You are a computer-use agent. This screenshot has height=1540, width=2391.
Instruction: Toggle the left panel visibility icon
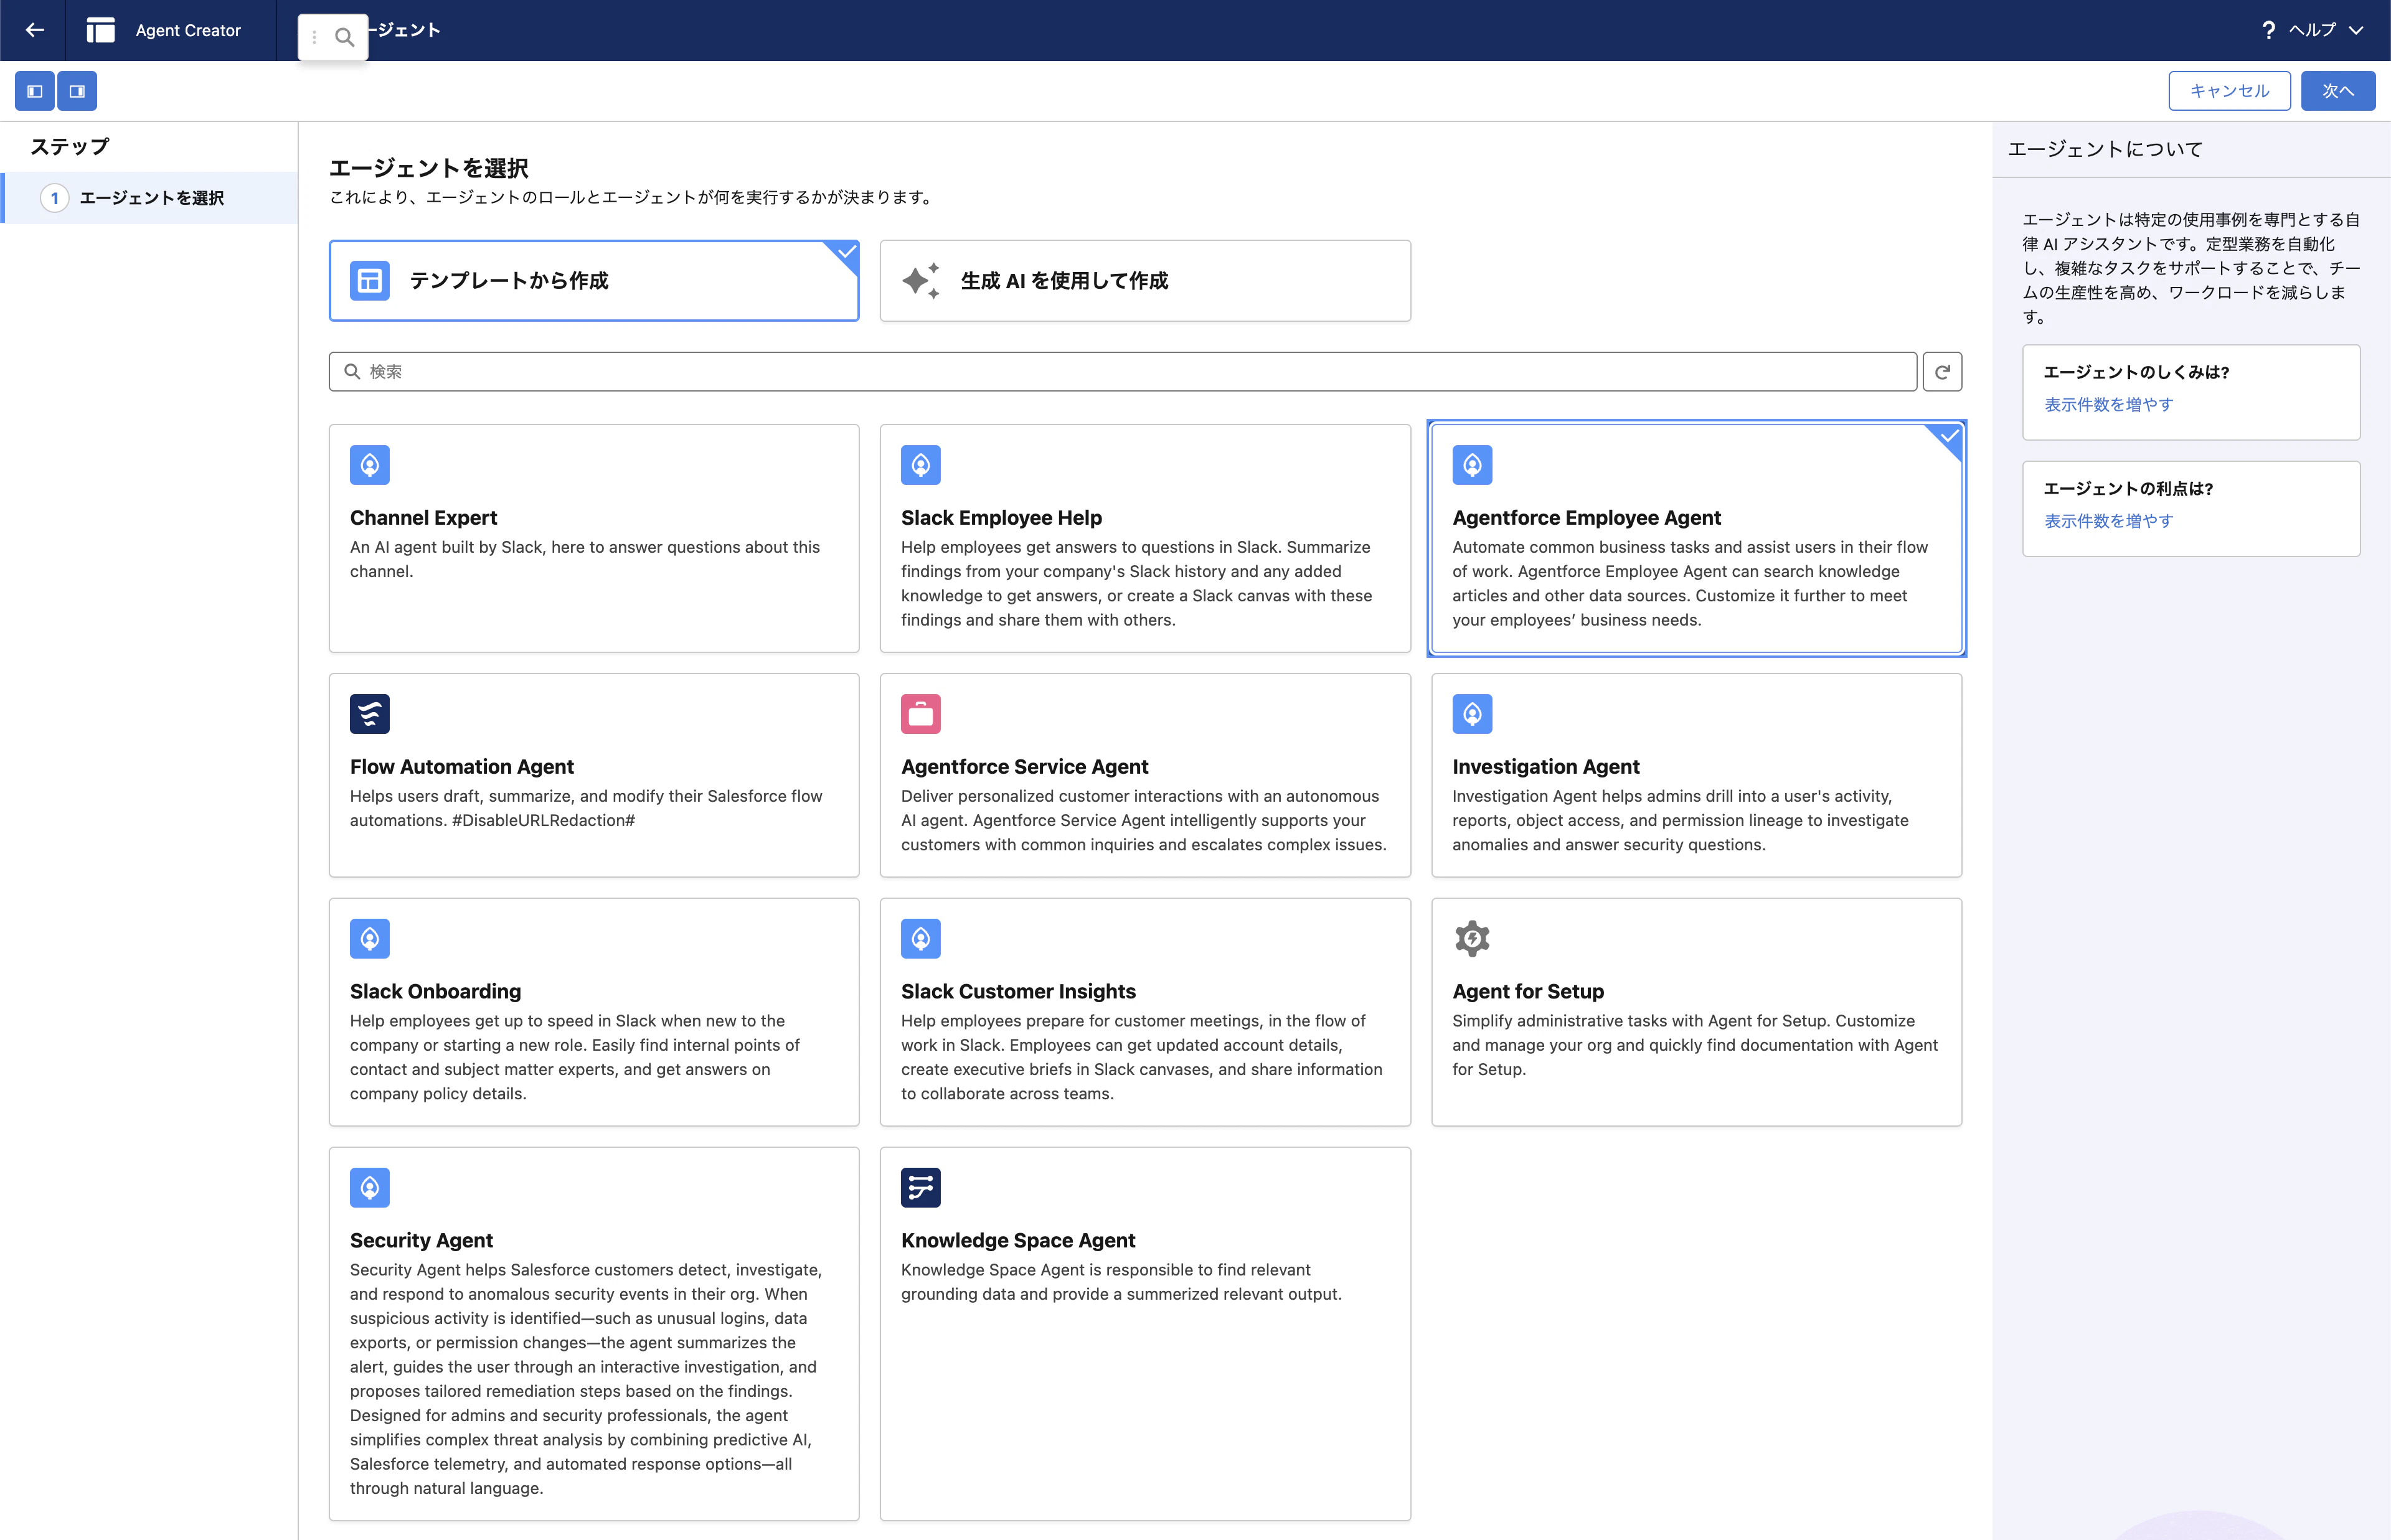click(x=35, y=91)
